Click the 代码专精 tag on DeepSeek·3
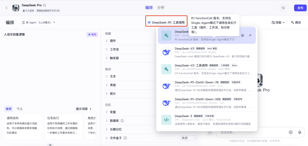The height and width of the screenshot is (146, 308). point(209,116)
